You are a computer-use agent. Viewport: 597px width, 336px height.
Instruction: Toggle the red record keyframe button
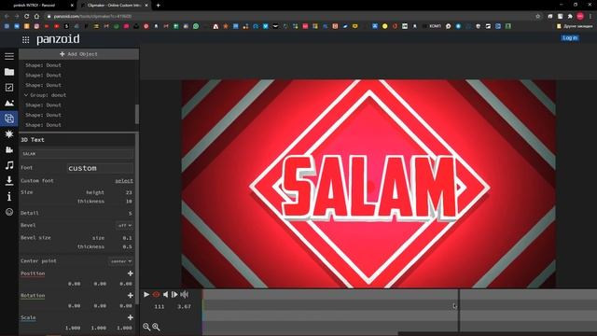click(x=156, y=295)
